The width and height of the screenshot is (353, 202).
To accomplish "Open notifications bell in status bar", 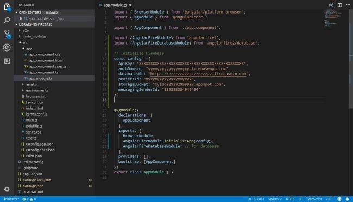I will coord(347,199).
